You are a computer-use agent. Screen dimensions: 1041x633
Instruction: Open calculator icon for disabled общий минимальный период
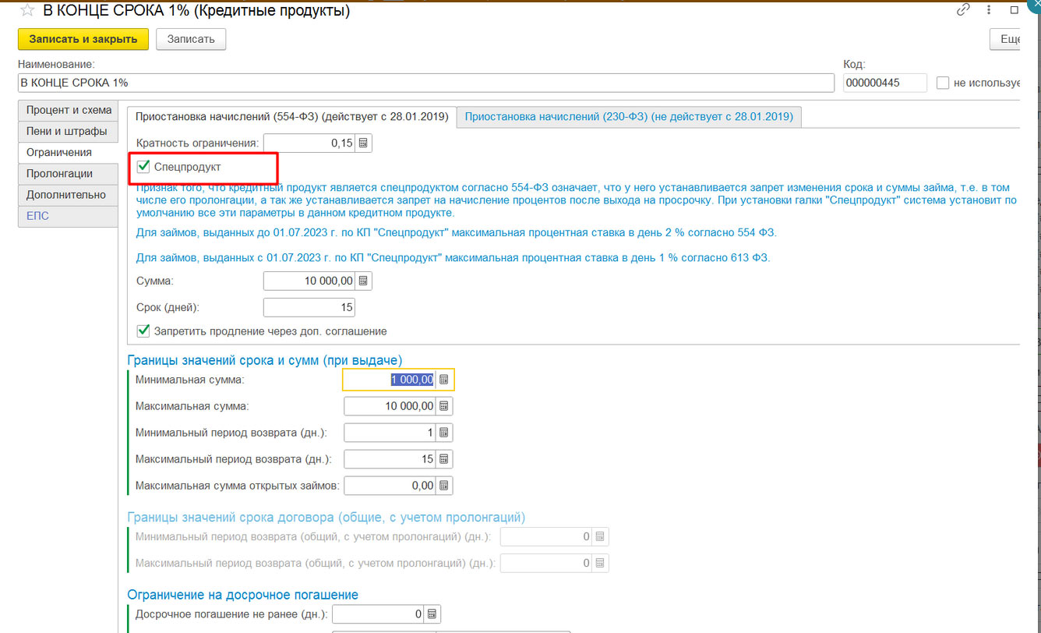600,536
